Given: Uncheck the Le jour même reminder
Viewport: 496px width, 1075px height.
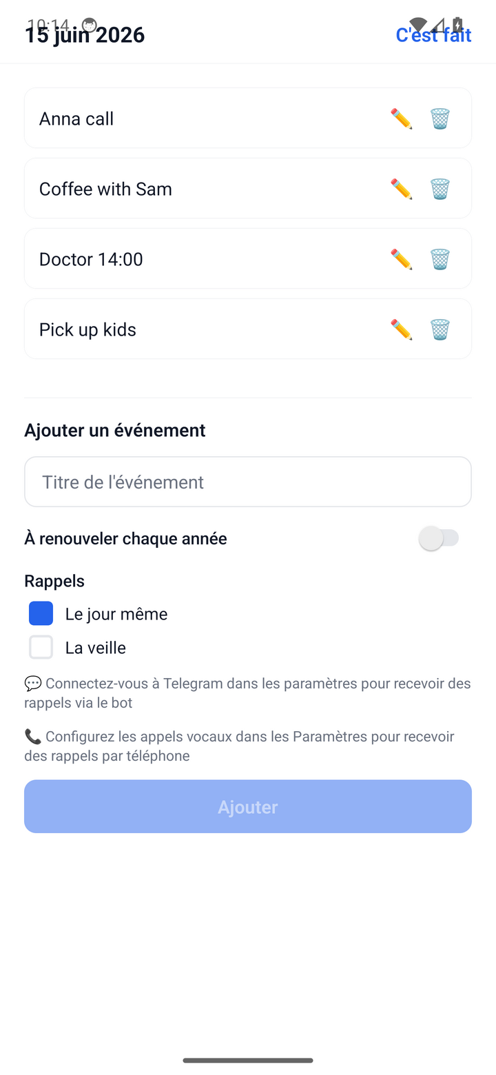Looking at the screenshot, I should tap(41, 613).
